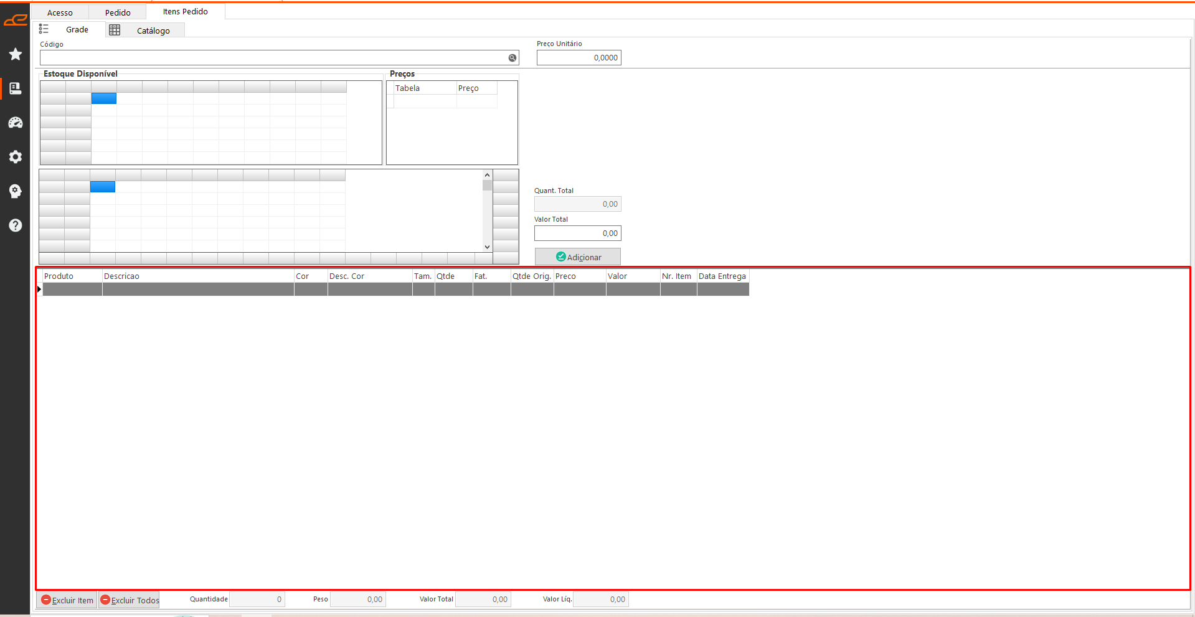
Task: Select the highlighted register icon in sidebar
Action: [16, 88]
